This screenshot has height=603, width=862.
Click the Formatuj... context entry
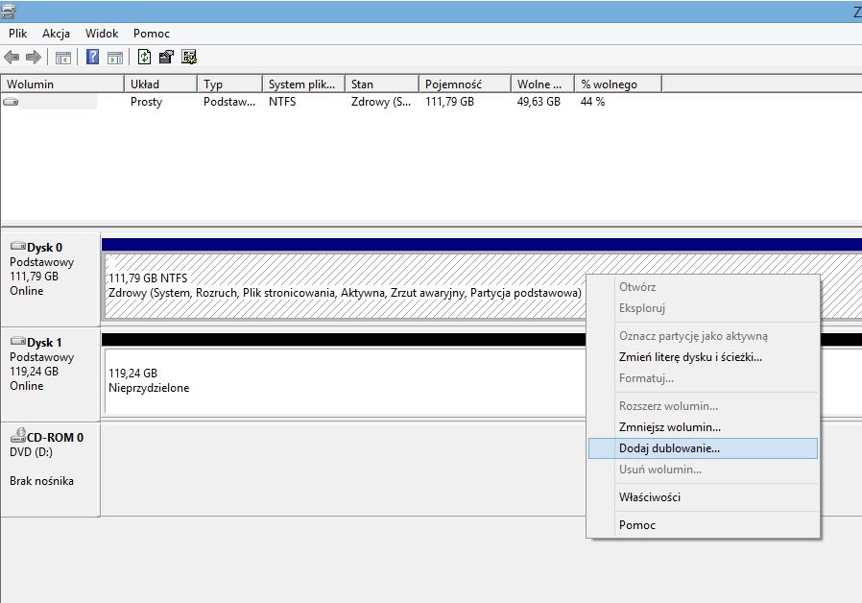(703, 378)
